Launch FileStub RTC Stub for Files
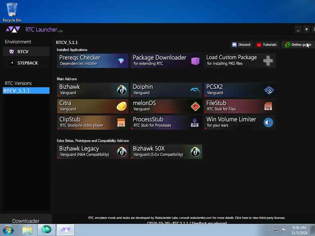The image size is (315, 236). 240,106
